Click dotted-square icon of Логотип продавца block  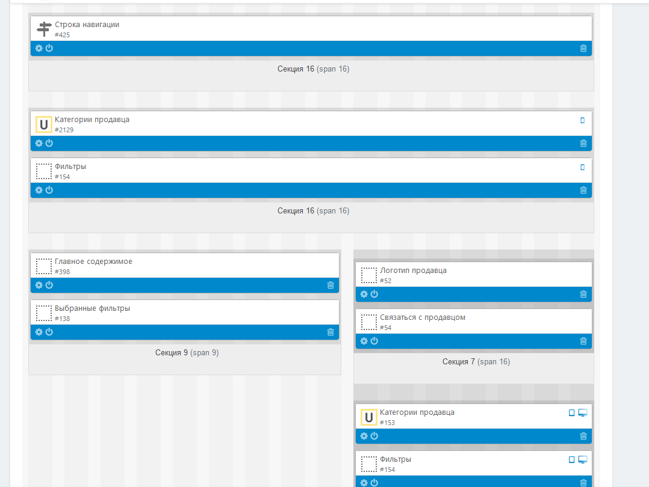(x=368, y=275)
